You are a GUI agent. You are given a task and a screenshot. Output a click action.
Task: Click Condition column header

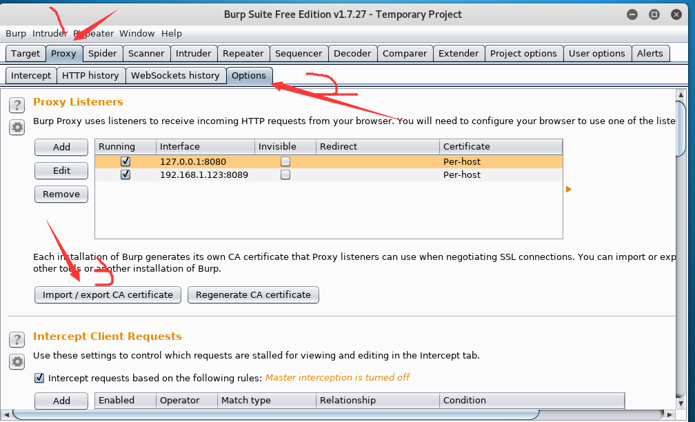click(x=532, y=400)
